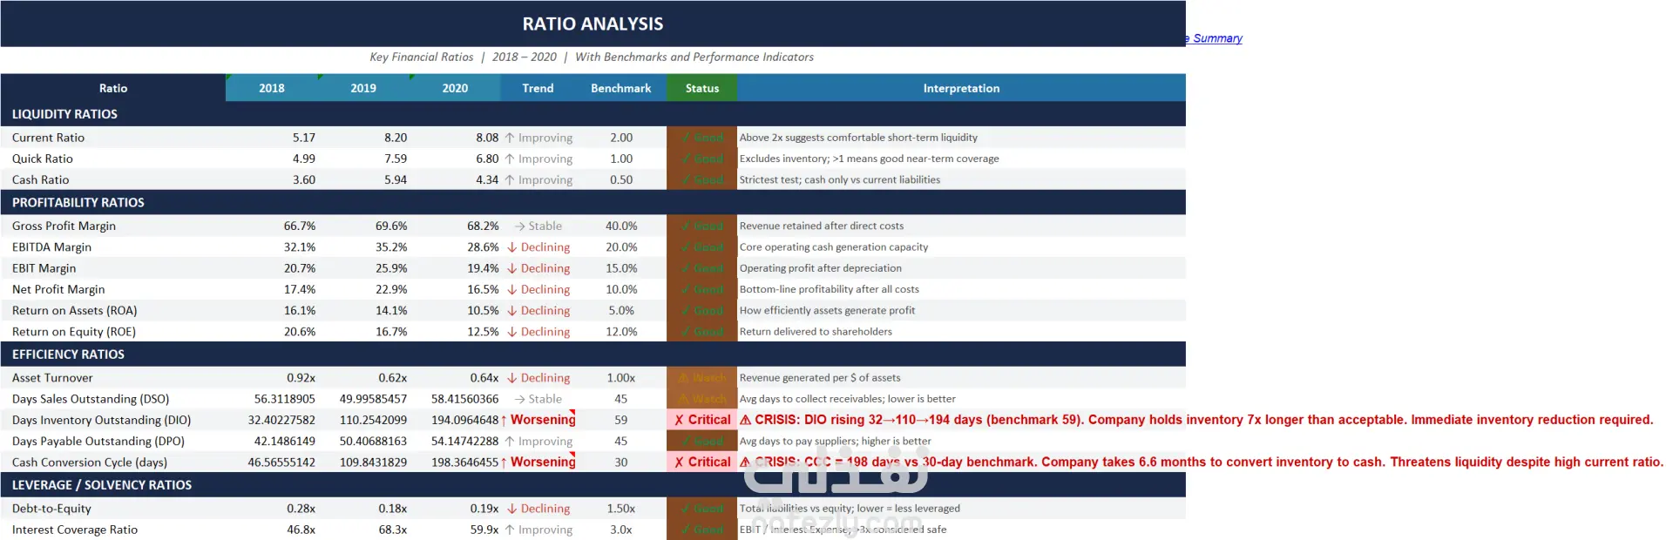Select the Debt-to-Equity label cell

click(113, 509)
